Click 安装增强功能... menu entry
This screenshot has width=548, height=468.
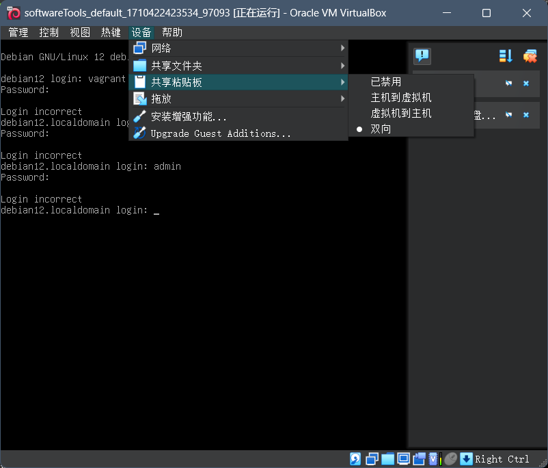(189, 117)
